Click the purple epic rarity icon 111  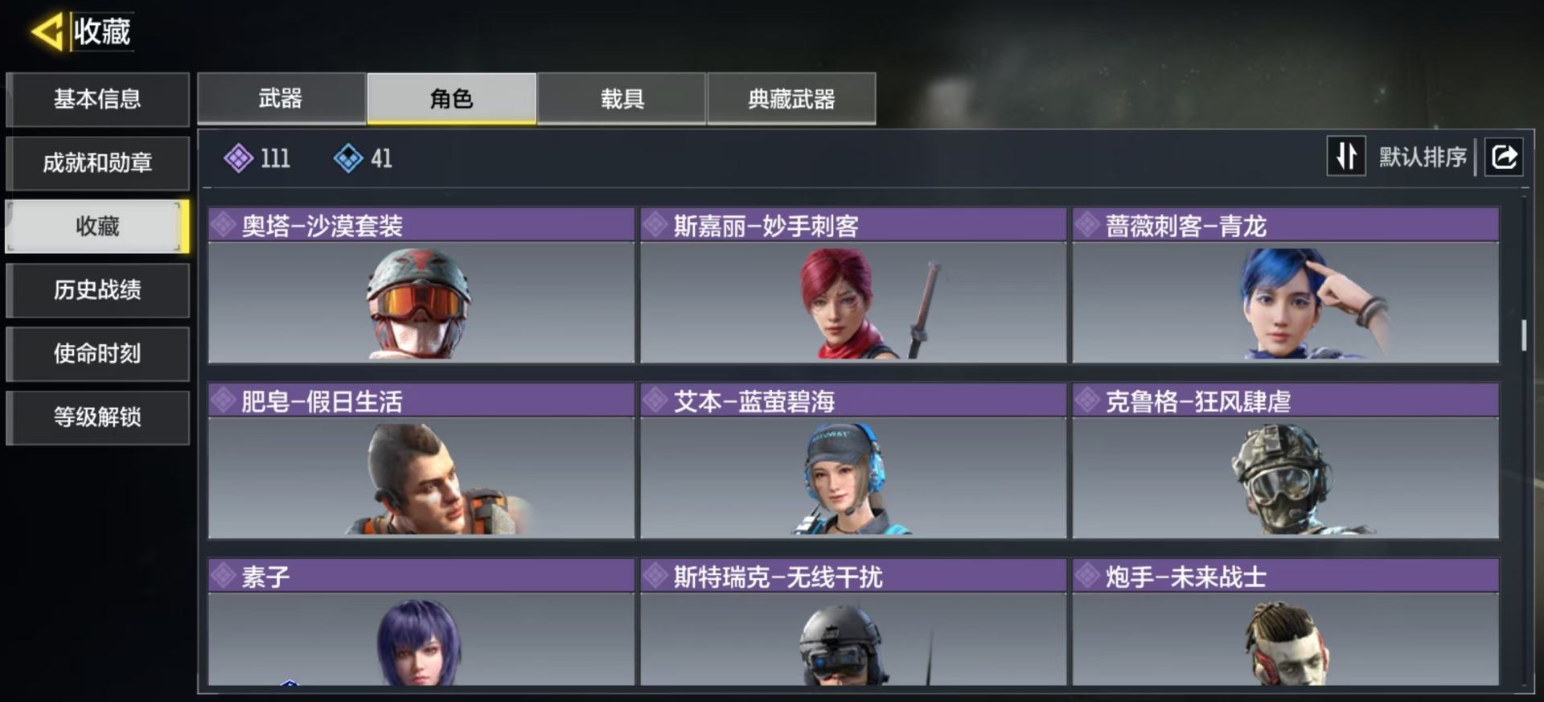click(238, 158)
